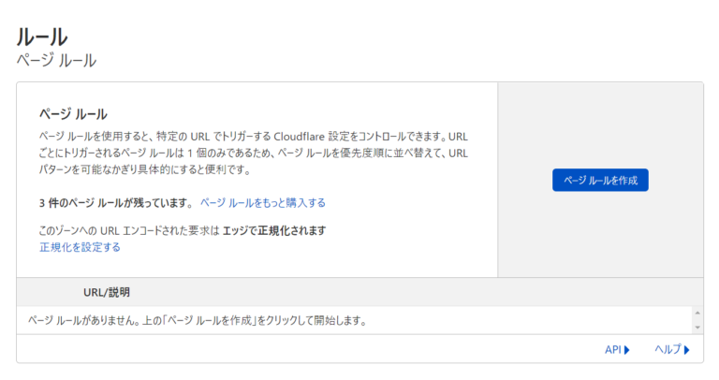
Task: Open ページ ルールをもっと購入する link
Action: coord(263,202)
